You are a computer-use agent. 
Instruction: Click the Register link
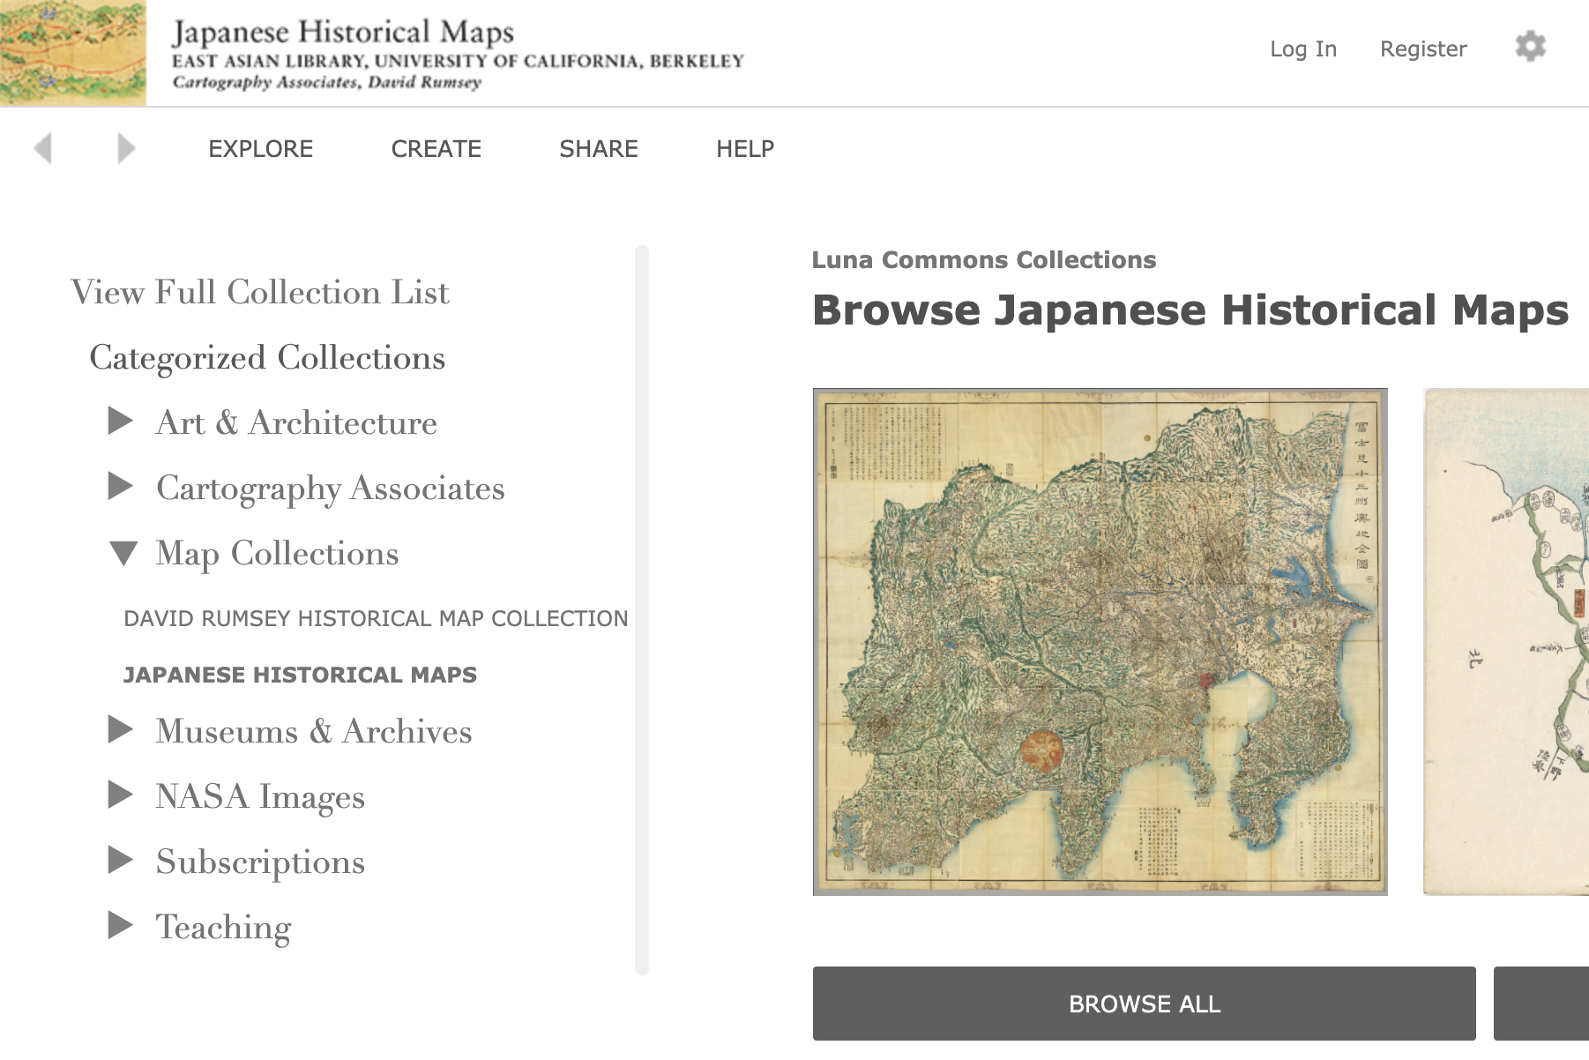pos(1423,49)
